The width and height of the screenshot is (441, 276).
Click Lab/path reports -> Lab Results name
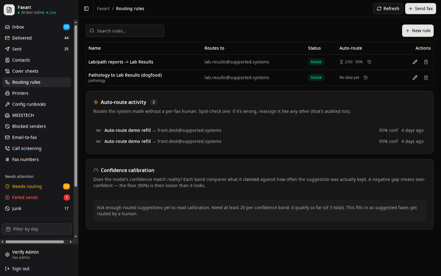pyautogui.click(x=121, y=62)
